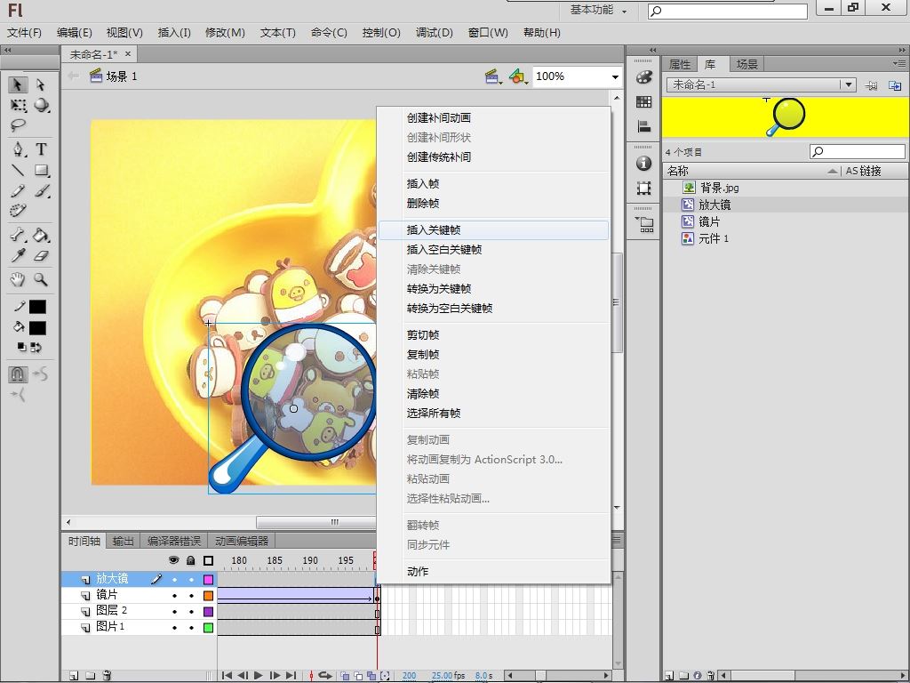
Task: Select the Pencil tool
Action: click(x=18, y=190)
